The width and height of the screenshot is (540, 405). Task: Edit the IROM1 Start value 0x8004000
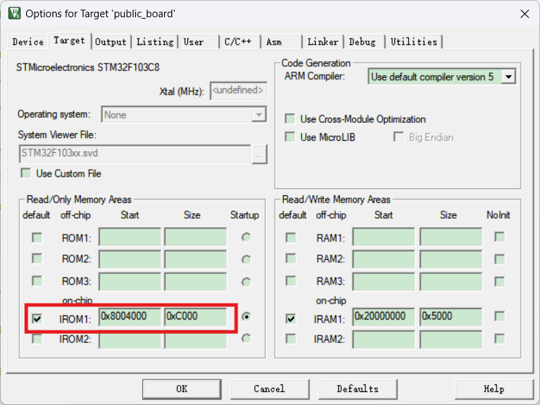point(130,317)
